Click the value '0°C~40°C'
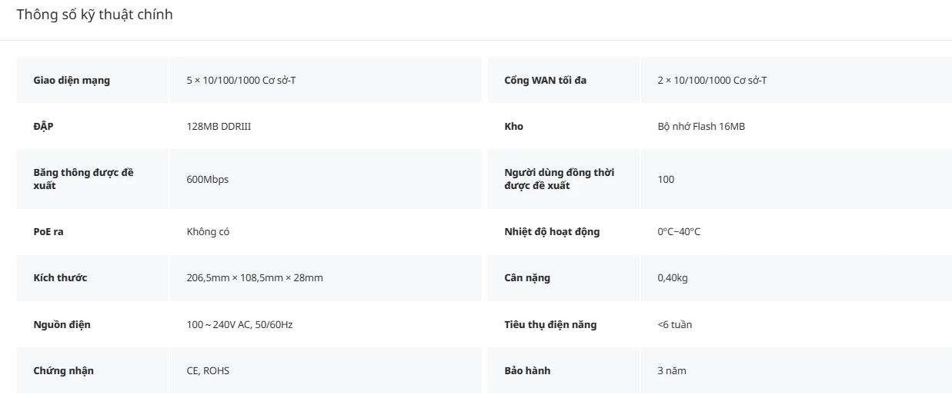Viewport: 952px width, 398px height. pos(679,231)
